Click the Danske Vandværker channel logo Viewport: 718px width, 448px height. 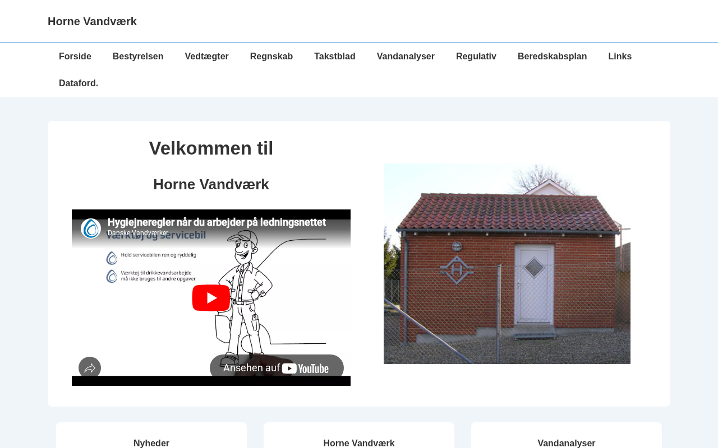pyautogui.click(x=91, y=228)
